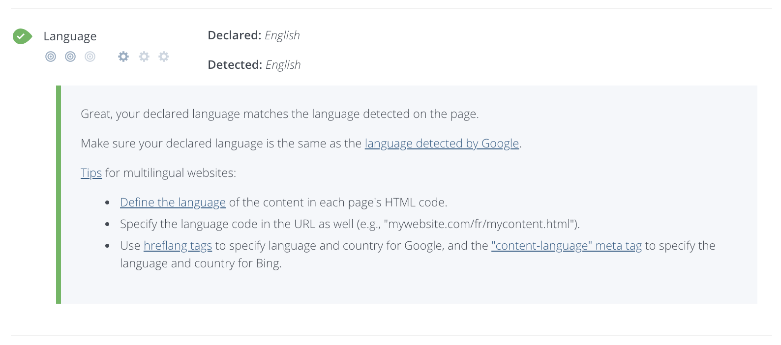Screen dimensions: 781x345
Task: Open the language detected by Google link
Action: tap(441, 143)
